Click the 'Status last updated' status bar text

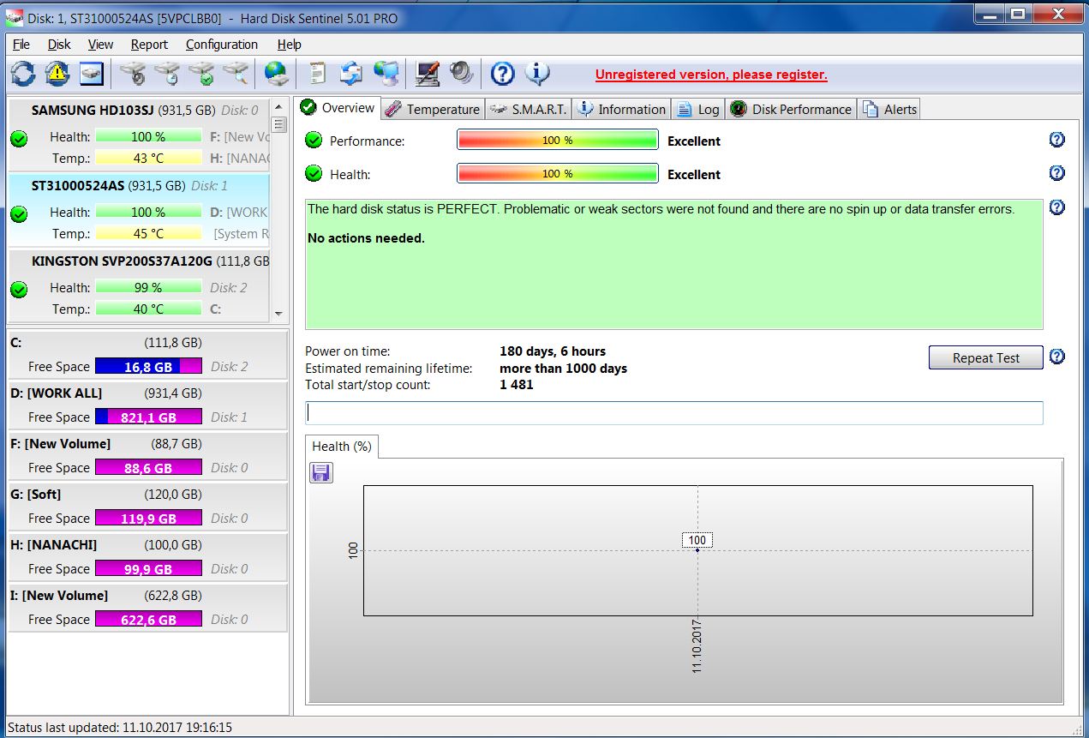coord(120,727)
